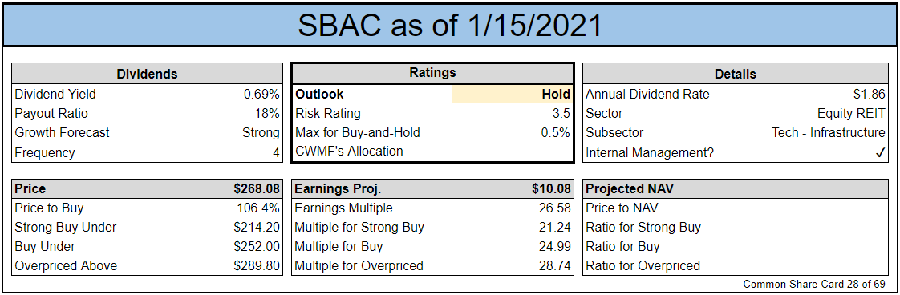Screen dimensions: 900x295
Task: Select the Ratings section header
Action: [x=432, y=73]
